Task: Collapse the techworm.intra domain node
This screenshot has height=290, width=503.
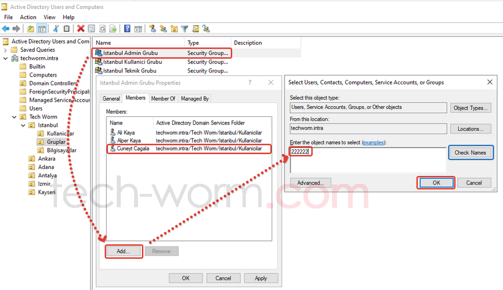Action: click(x=6, y=58)
